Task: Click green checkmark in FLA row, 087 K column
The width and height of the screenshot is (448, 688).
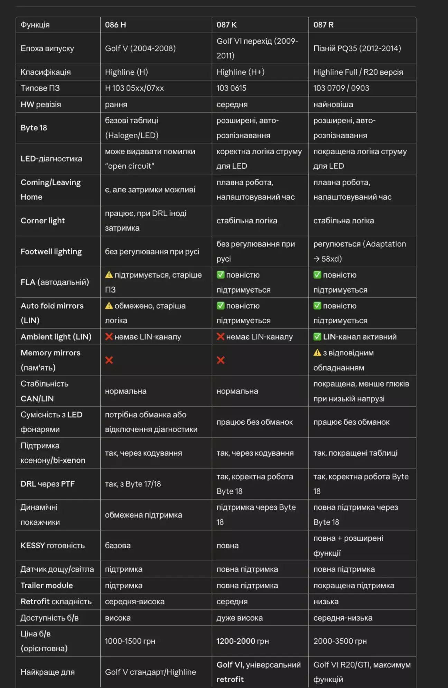Action: coord(221,275)
